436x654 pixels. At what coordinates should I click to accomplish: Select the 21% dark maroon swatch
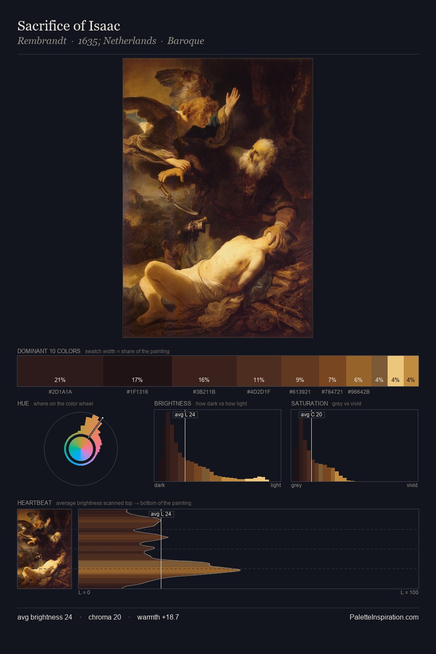point(60,371)
